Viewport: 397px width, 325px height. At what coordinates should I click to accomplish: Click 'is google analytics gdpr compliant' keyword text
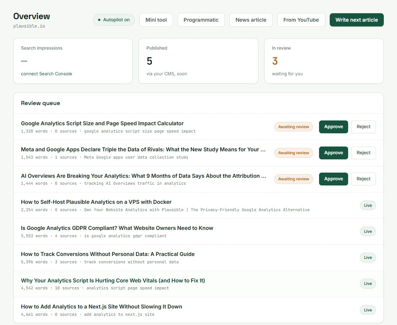[125, 236]
